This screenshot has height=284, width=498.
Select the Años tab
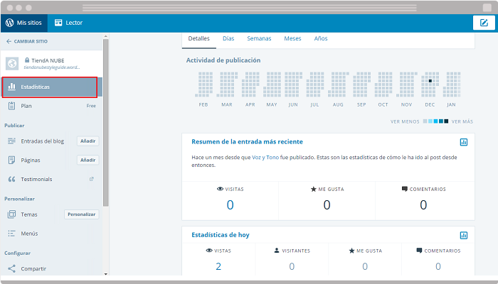point(321,38)
